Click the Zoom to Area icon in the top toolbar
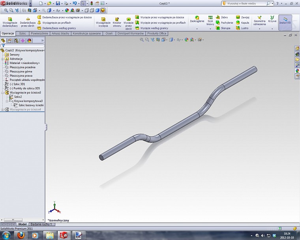Viewport: 300px width, 240px height. click(11, 10)
